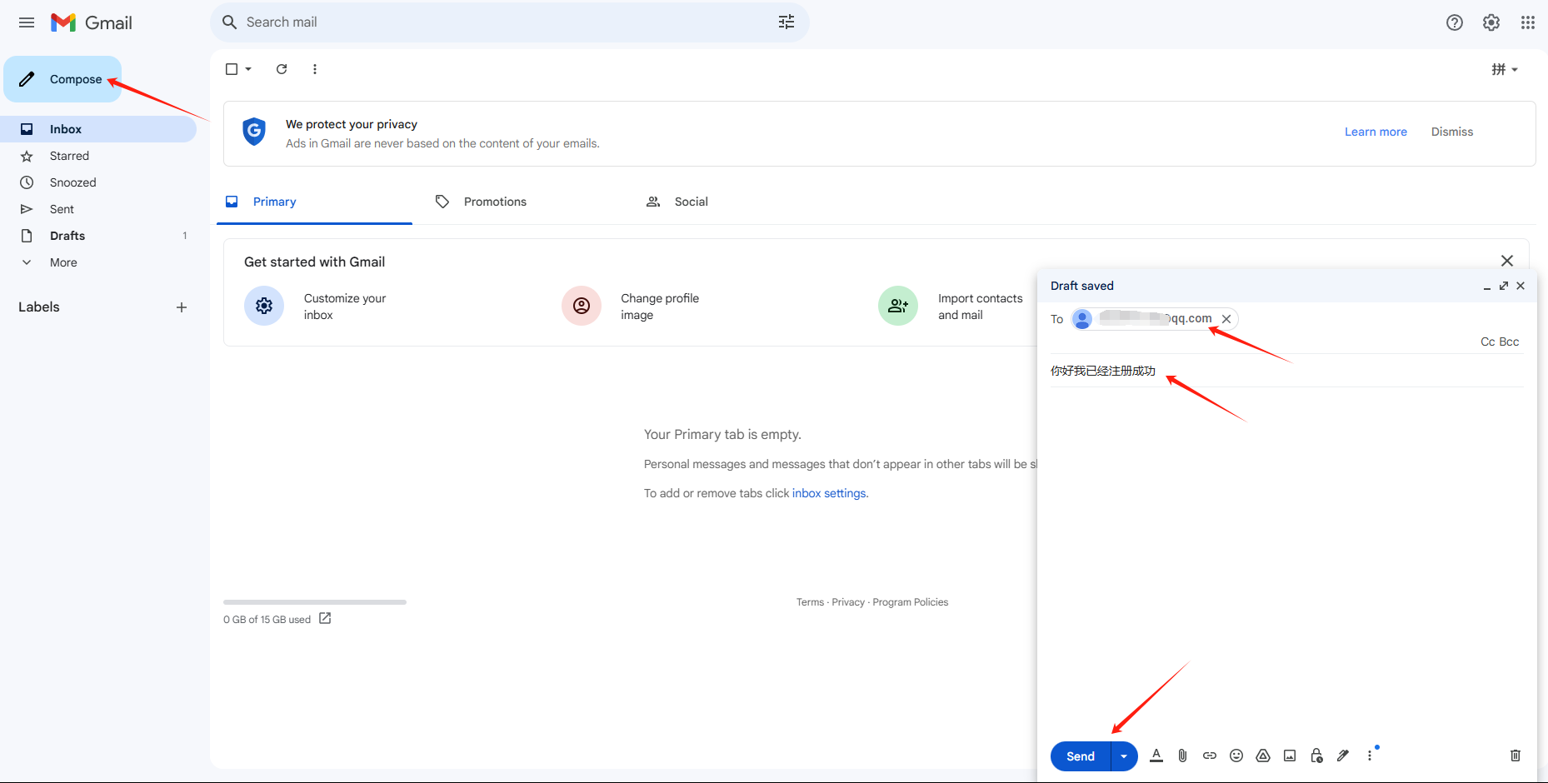Open Settings gear icon

pos(1491,22)
